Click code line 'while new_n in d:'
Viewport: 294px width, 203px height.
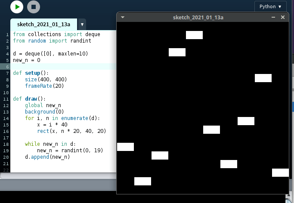[x=50, y=144]
